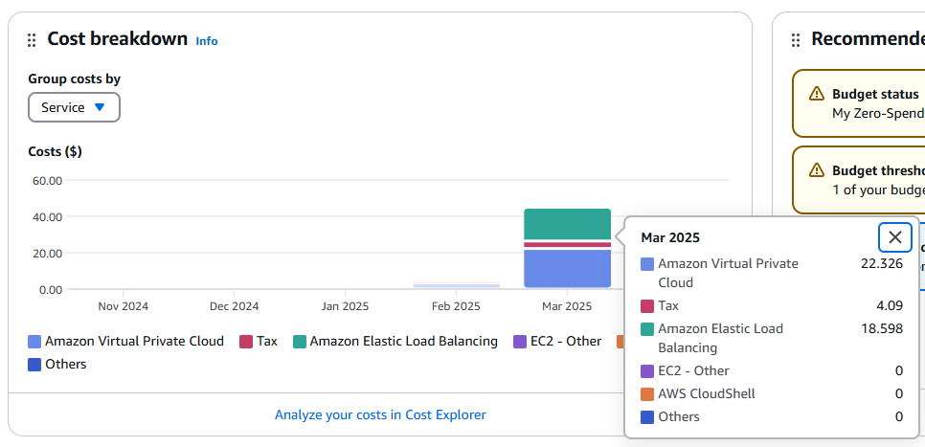Screen dimensions: 925x447
Task: Click the Mar 2025 tooltip heading
Action: tap(670, 237)
